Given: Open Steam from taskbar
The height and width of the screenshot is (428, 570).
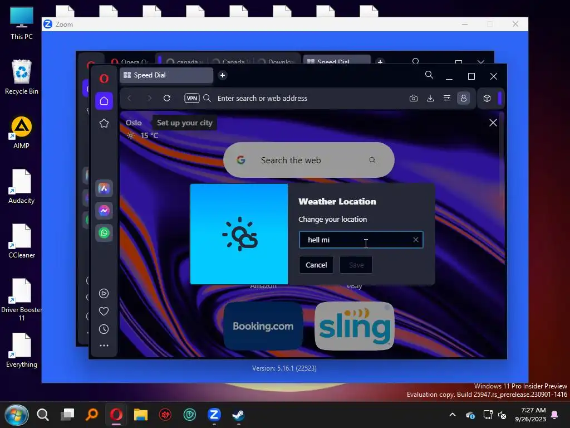Looking at the screenshot, I should click(x=238, y=415).
